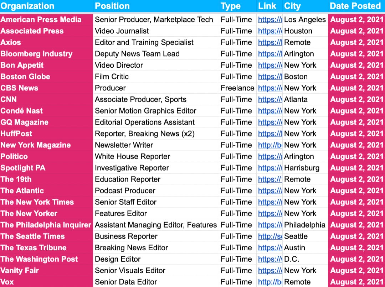
Task: Follow the Boston Globe Film Critic link
Action: [270, 77]
